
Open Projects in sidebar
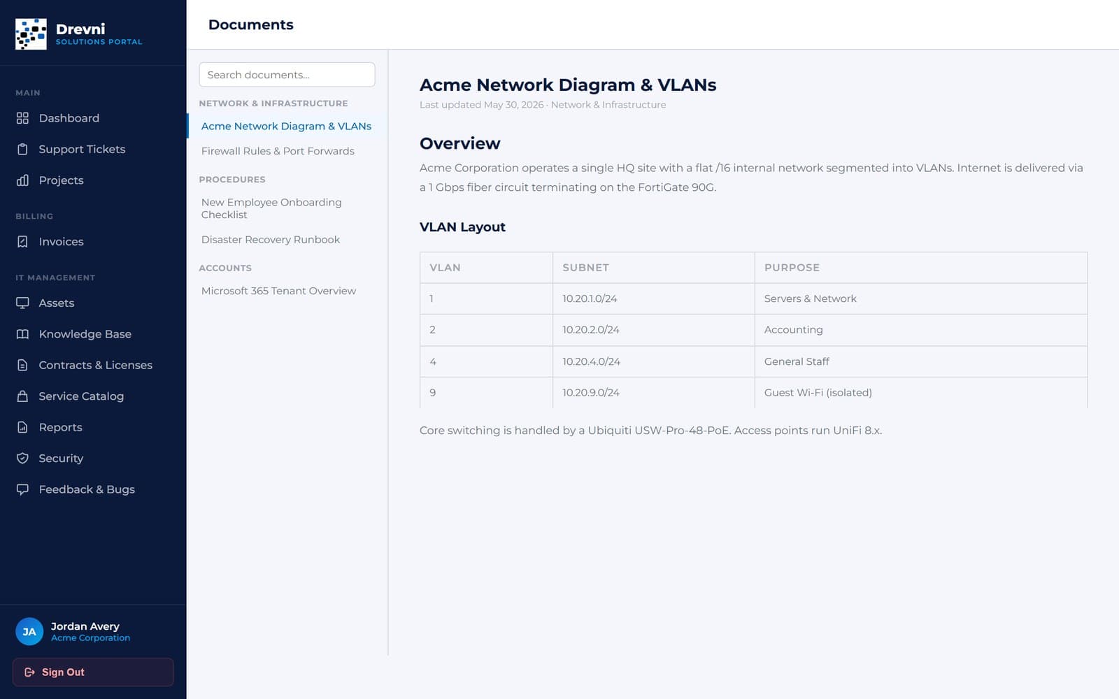[x=93, y=180]
